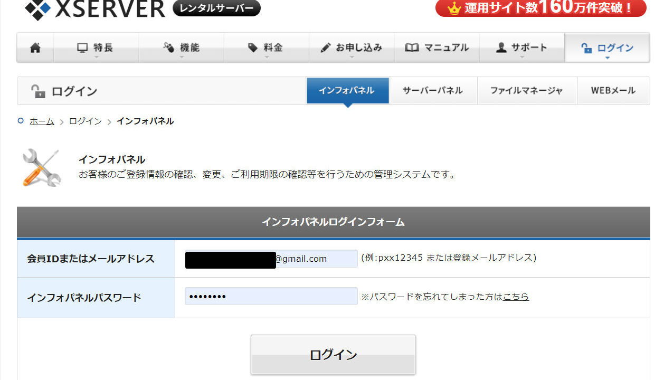Image resolution: width=664 pixels, height=380 pixels.
Task: Click the インフォパネルログインフォーム header text
Action: point(333,222)
